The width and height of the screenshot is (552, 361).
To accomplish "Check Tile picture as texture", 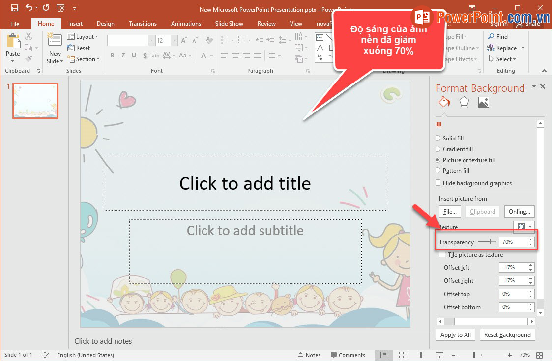I will pyautogui.click(x=442, y=255).
